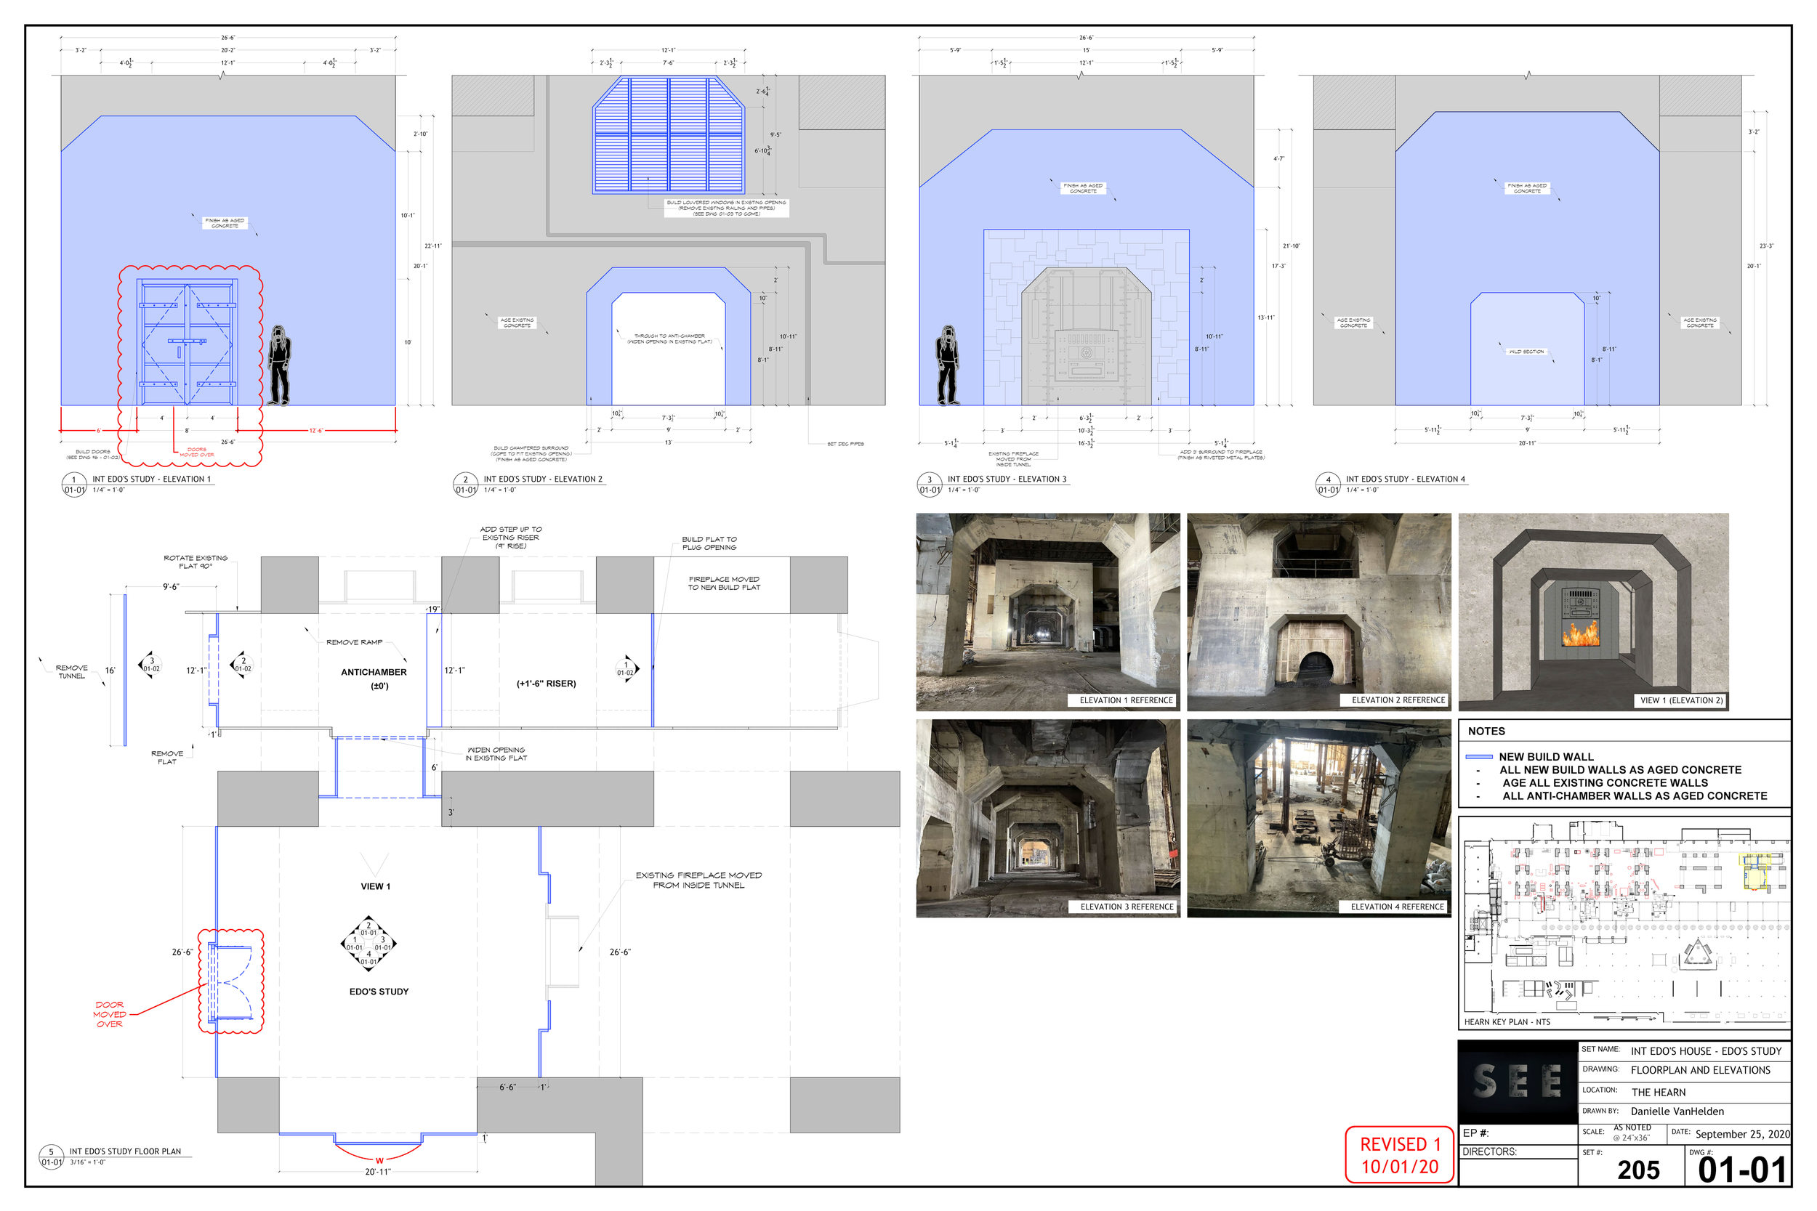Open the Elevation 1 Reference photo
Screen dimensions: 1817x1211
pyautogui.click(x=1047, y=612)
